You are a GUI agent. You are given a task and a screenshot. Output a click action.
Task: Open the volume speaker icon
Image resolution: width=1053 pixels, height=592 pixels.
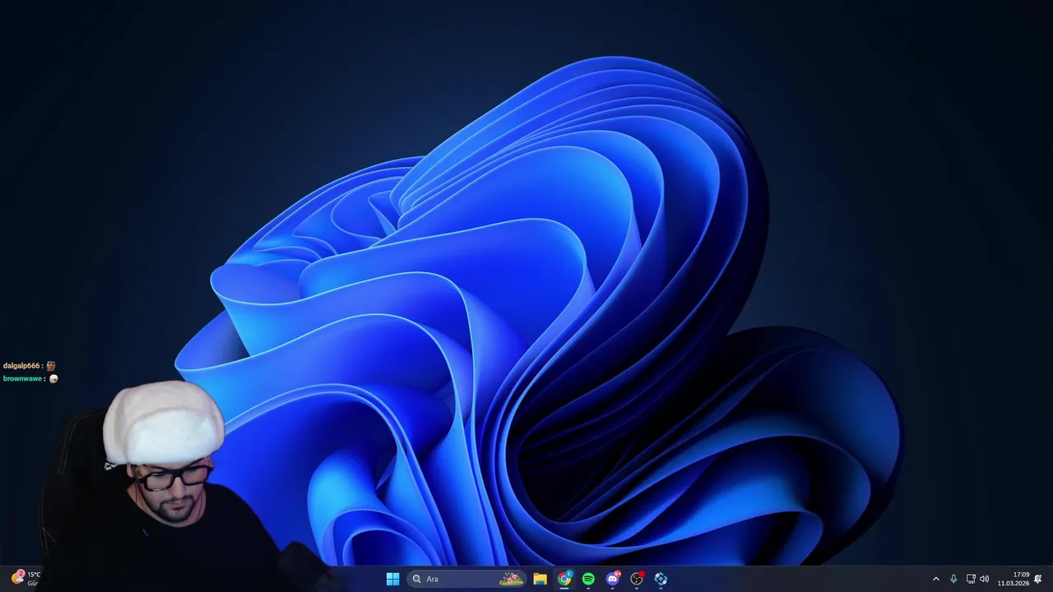[985, 579]
